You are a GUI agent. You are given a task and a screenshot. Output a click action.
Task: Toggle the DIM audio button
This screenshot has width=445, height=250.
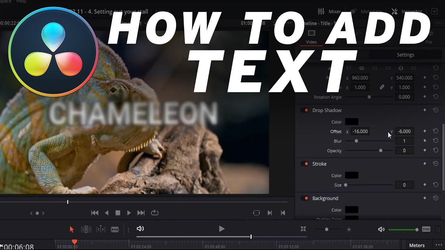(x=426, y=229)
